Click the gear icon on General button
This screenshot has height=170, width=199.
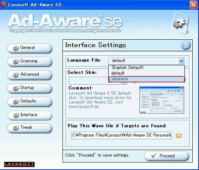16,48
